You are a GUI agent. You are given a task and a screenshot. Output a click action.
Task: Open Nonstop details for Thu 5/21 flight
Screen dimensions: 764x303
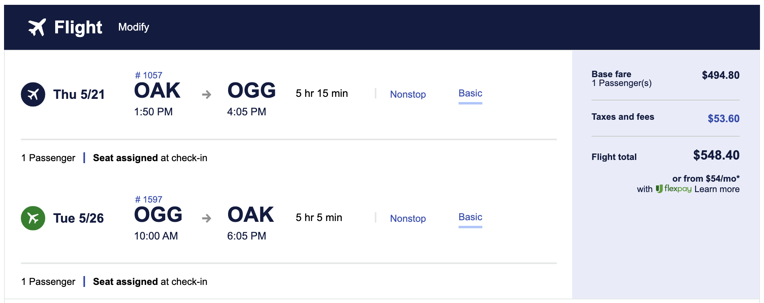coord(408,94)
